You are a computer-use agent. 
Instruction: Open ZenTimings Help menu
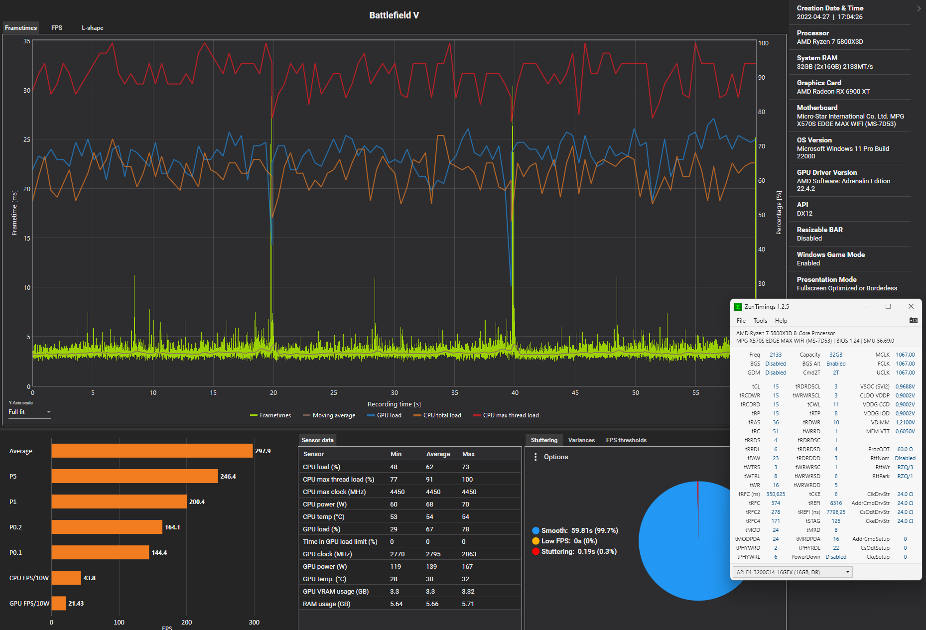pyautogui.click(x=781, y=321)
